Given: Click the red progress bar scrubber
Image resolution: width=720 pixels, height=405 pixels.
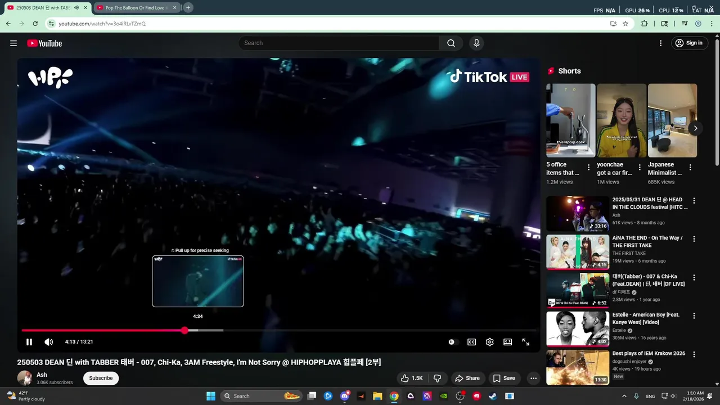Looking at the screenshot, I should (x=184, y=330).
